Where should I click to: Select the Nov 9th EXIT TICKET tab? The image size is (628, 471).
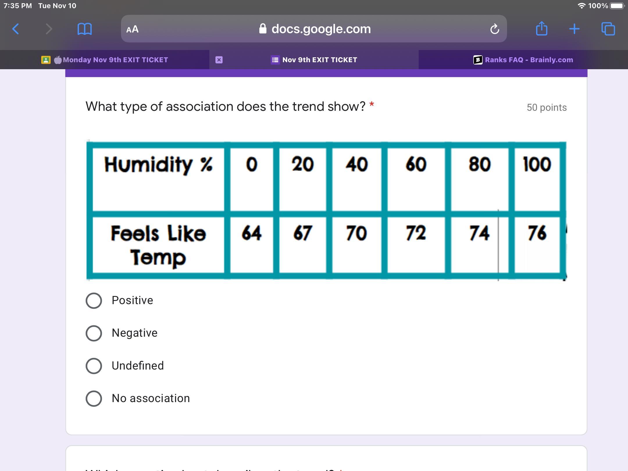click(319, 60)
